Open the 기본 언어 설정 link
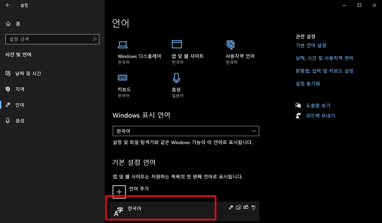 pyautogui.click(x=311, y=45)
